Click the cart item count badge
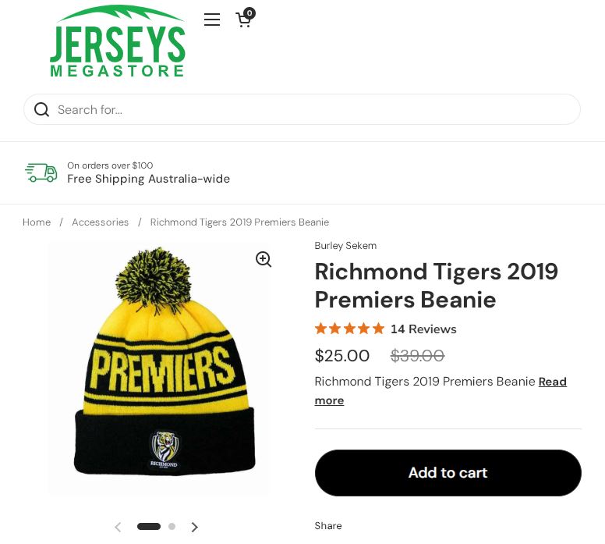This screenshot has height=544, width=605. (x=249, y=12)
